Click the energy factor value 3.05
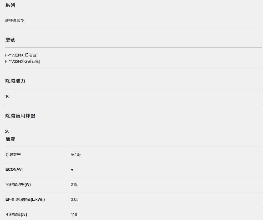Screen dimensions: 263x220 click(x=75, y=199)
